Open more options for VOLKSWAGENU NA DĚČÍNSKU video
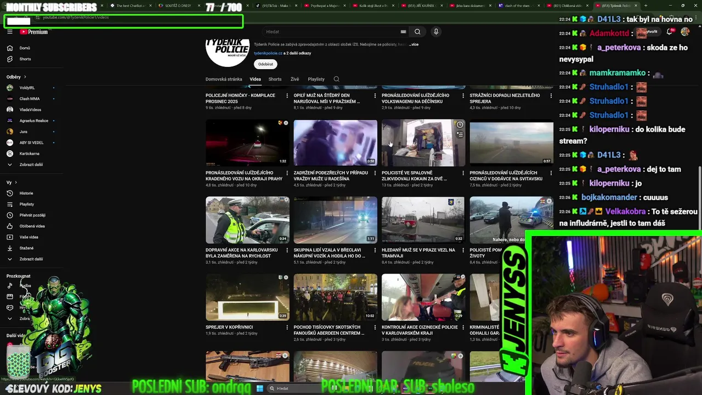The height and width of the screenshot is (395, 702). pyautogui.click(x=462, y=95)
